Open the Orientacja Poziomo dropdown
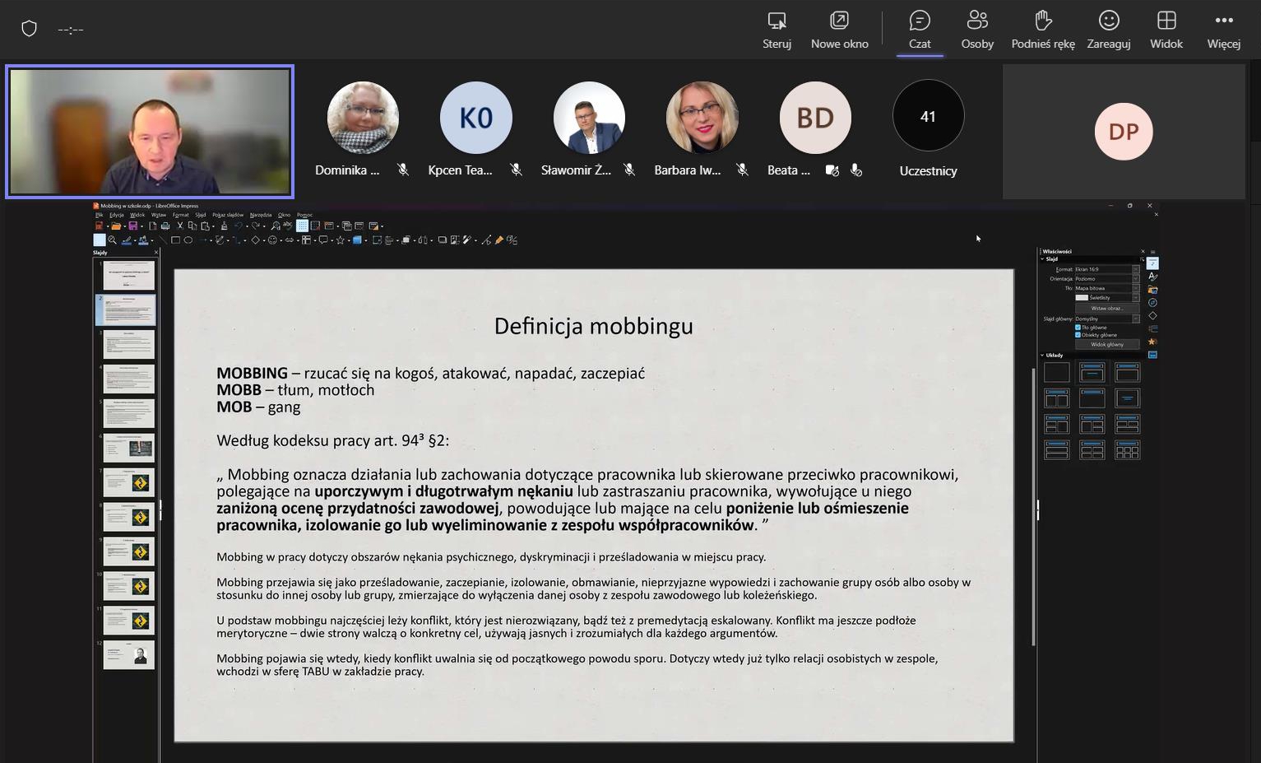The width and height of the screenshot is (1261, 763). [x=1107, y=279]
